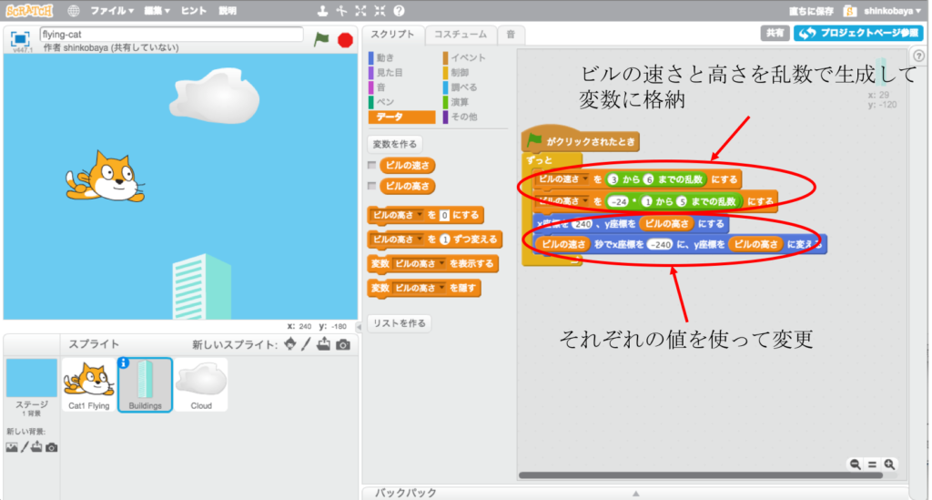
Task: Create new sprite from camera icon
Action: [343, 345]
